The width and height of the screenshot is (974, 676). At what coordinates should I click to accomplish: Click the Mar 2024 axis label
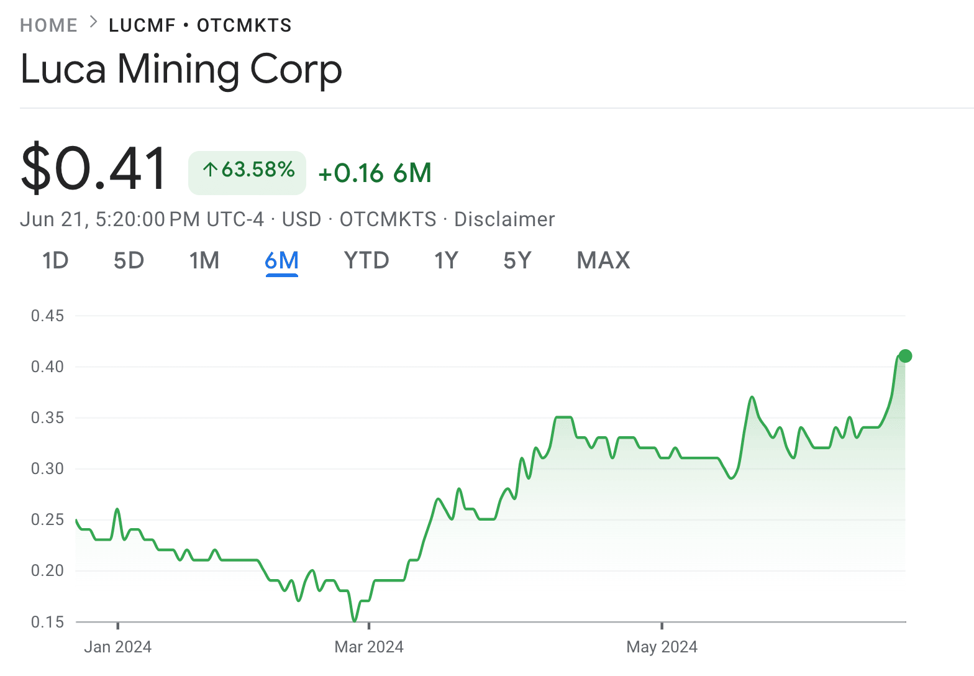[369, 647]
